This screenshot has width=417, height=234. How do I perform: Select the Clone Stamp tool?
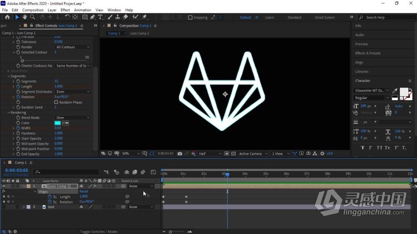tap(118, 17)
